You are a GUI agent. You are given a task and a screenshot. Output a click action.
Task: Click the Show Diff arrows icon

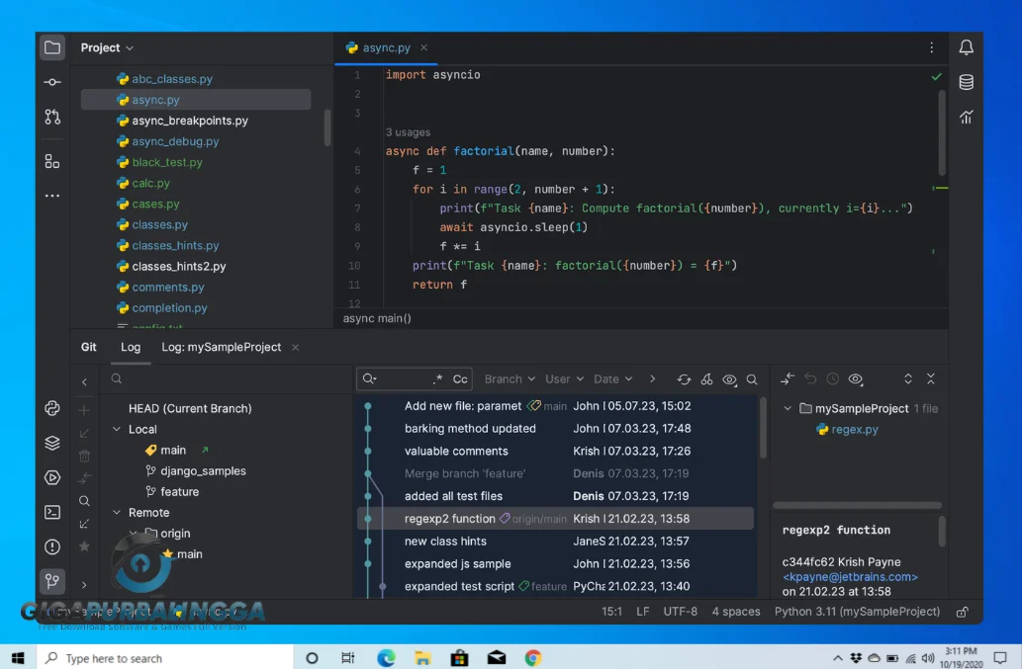[x=788, y=378]
